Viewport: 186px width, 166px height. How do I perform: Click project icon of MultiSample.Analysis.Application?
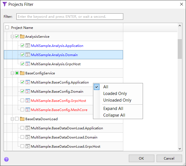point(28,46)
